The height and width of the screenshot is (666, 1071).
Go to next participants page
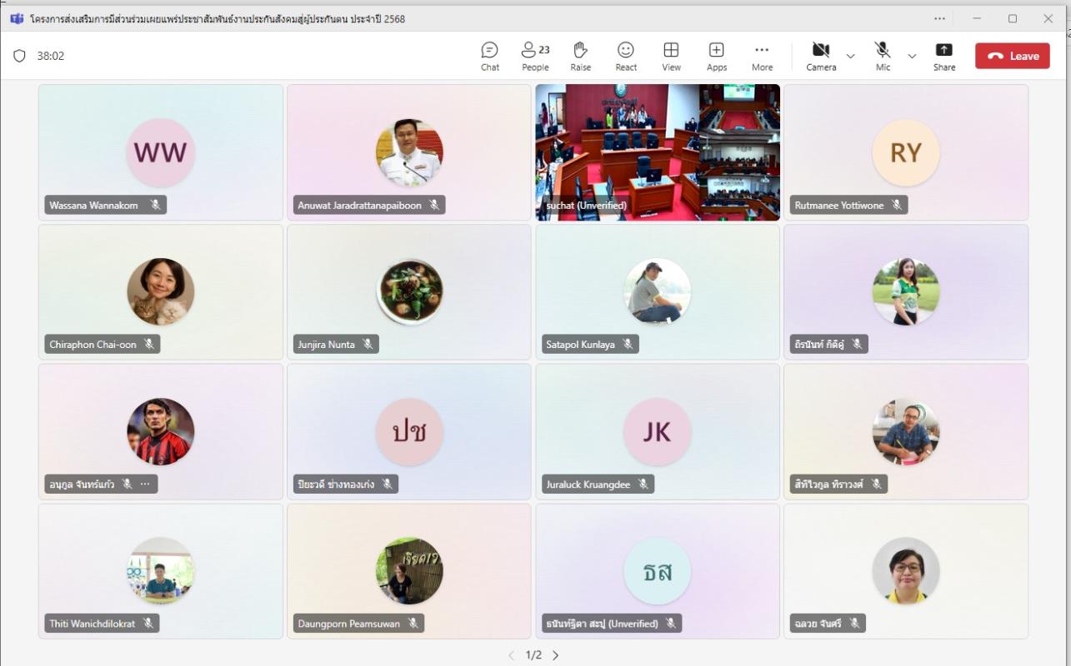[x=556, y=655]
